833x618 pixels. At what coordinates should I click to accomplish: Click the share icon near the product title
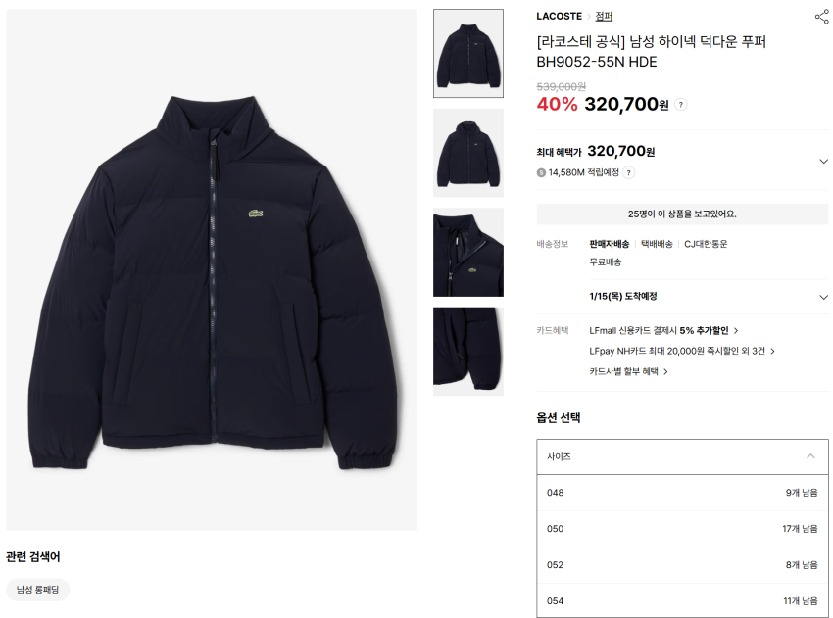821,17
